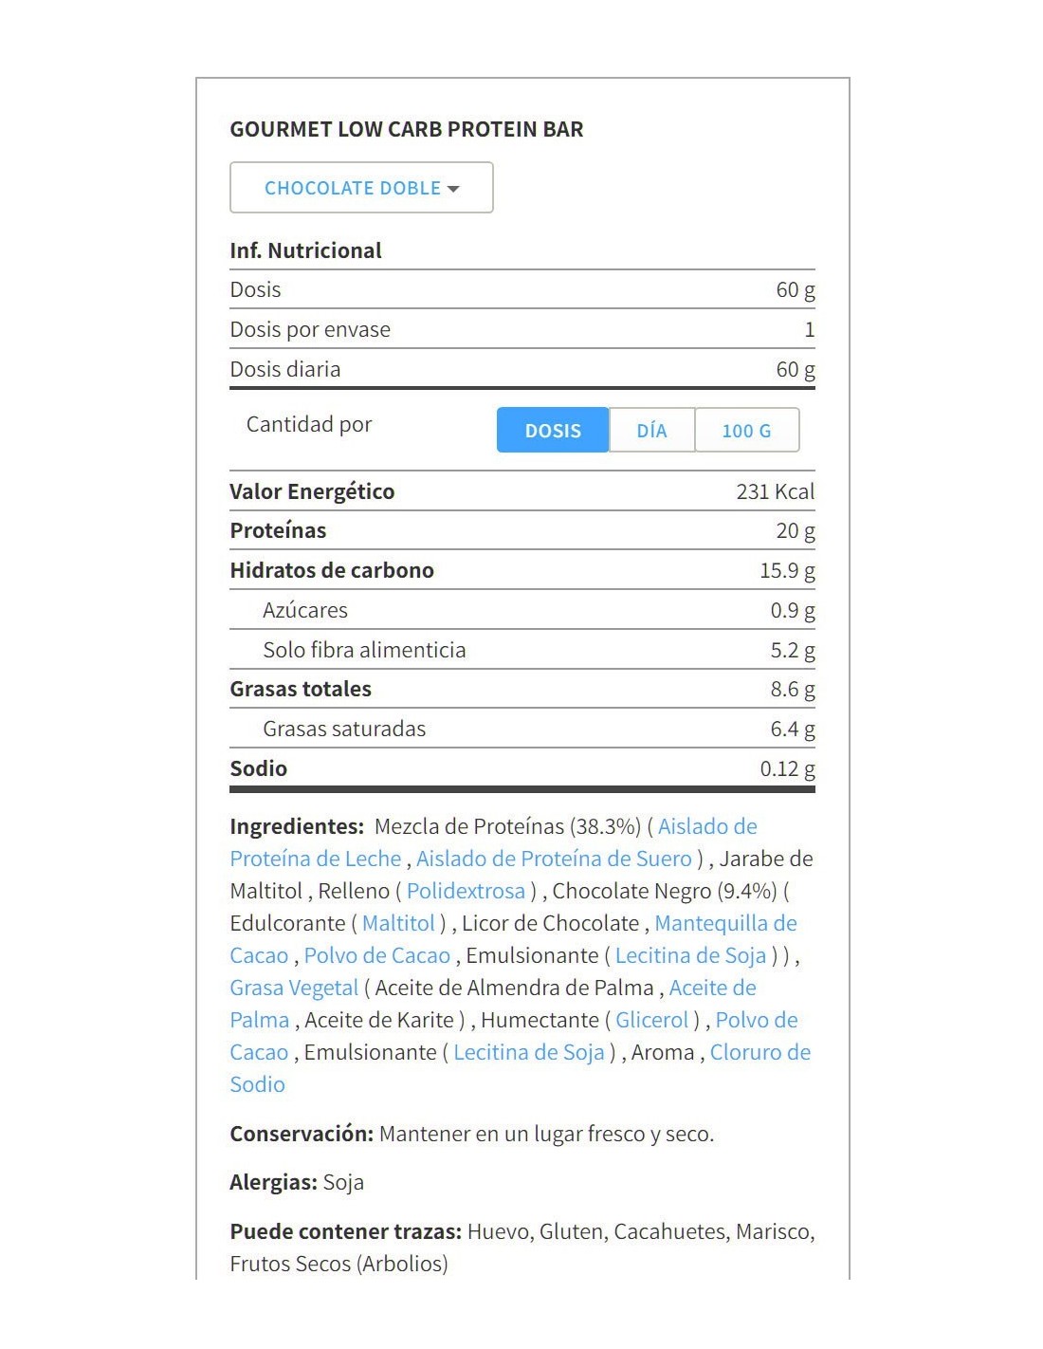Open the Aislado de Proteína de Suero link
Viewport: 1043px width, 1349px height.
tap(554, 859)
